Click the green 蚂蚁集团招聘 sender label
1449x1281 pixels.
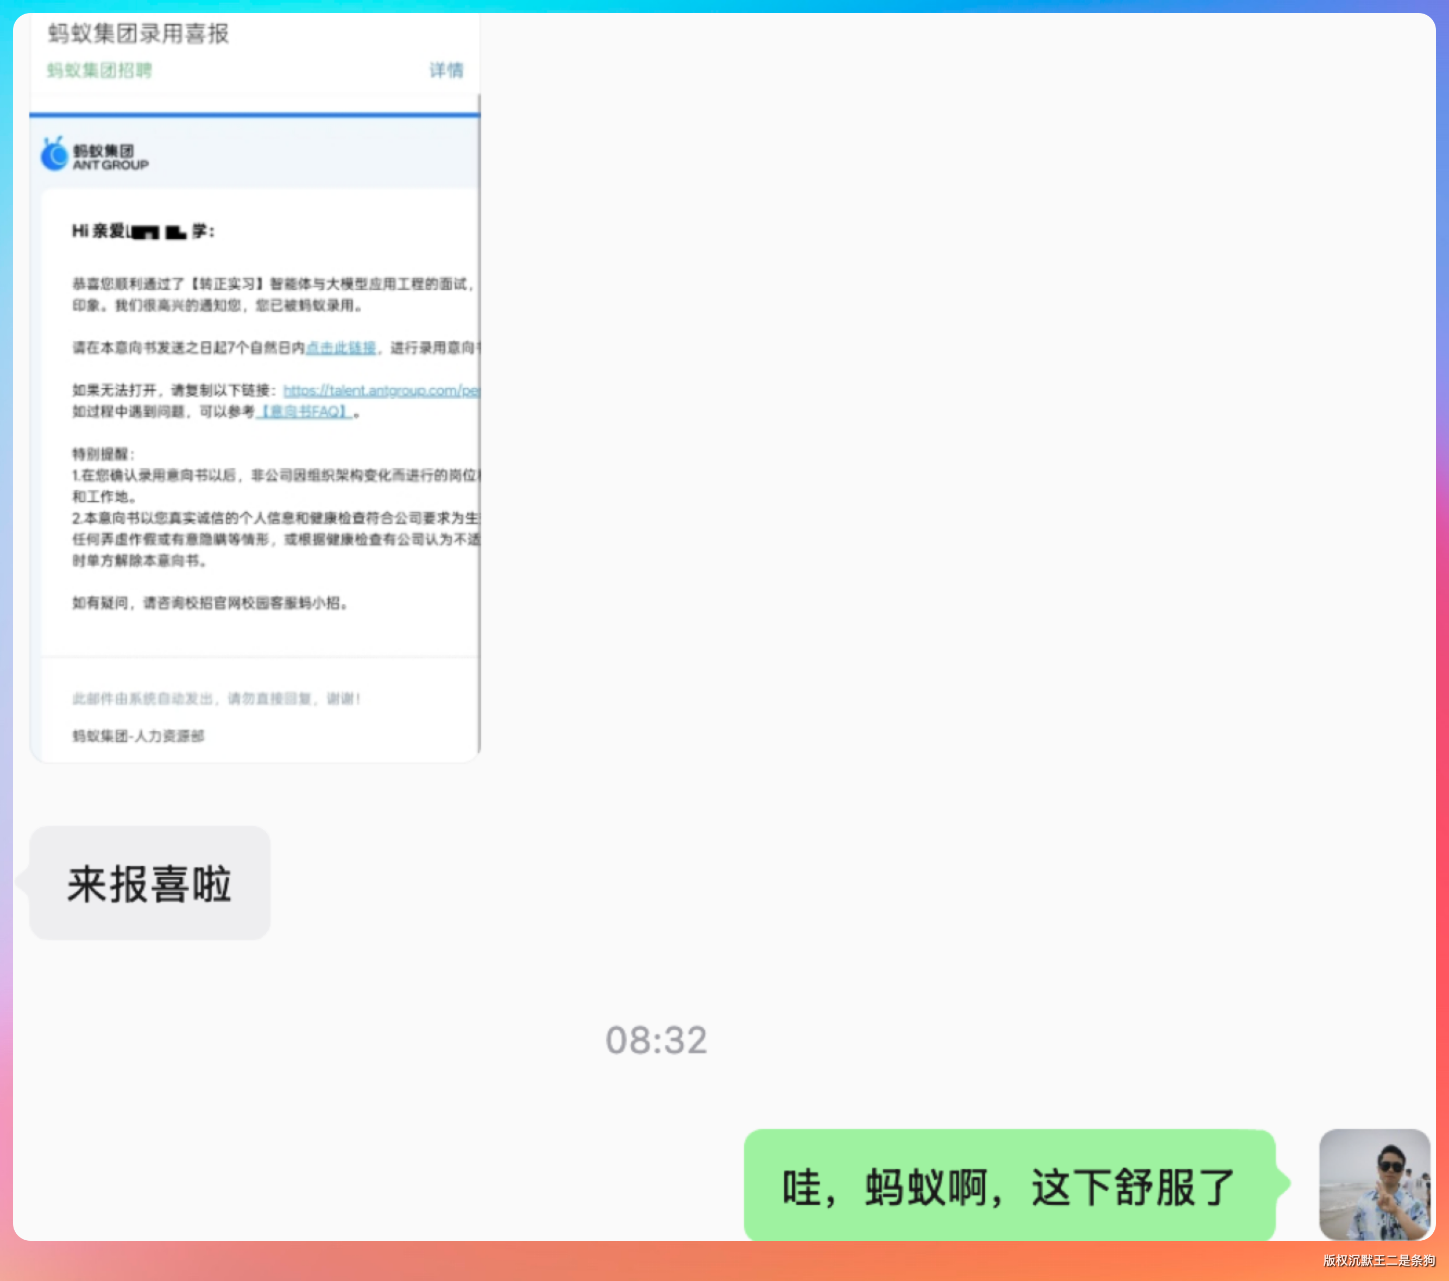99,70
